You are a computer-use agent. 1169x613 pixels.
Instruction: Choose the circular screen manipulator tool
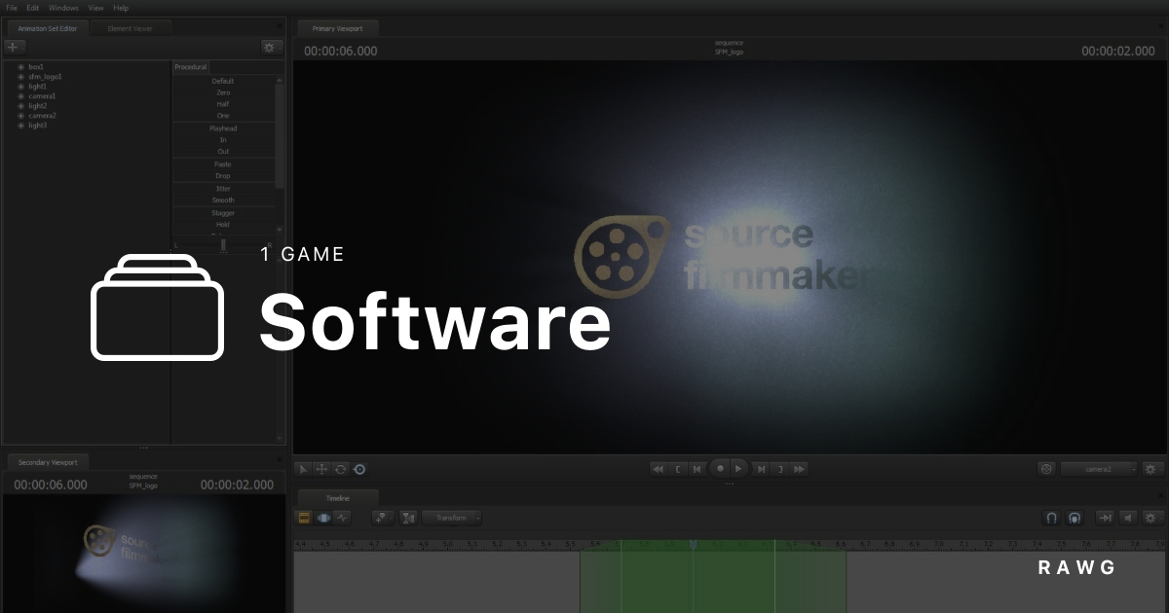click(359, 469)
